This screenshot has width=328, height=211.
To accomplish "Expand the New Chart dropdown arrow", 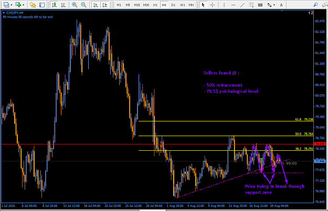I will point(24,5).
